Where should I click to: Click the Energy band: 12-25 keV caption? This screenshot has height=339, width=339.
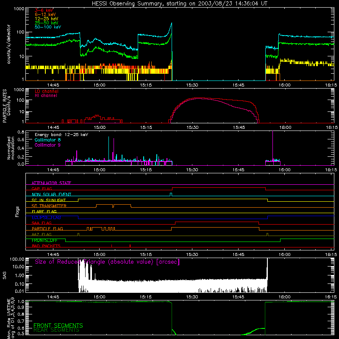[x=61, y=135]
